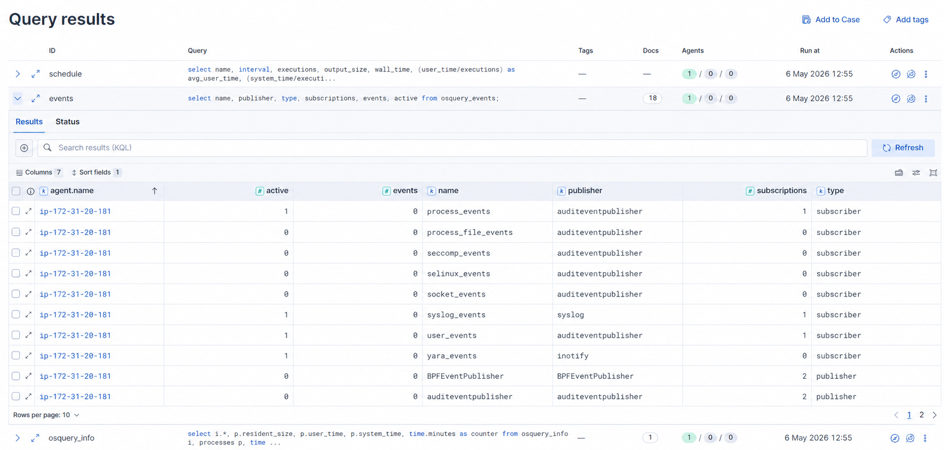Expand details for BPFEventPublisher row
Viewport: 944px width, 450px height.
coord(29,376)
